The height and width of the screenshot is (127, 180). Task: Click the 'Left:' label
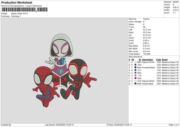click(130, 30)
